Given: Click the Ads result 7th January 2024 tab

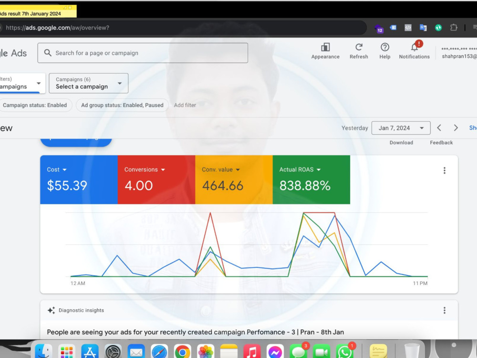Looking at the screenshot, I should (x=38, y=12).
